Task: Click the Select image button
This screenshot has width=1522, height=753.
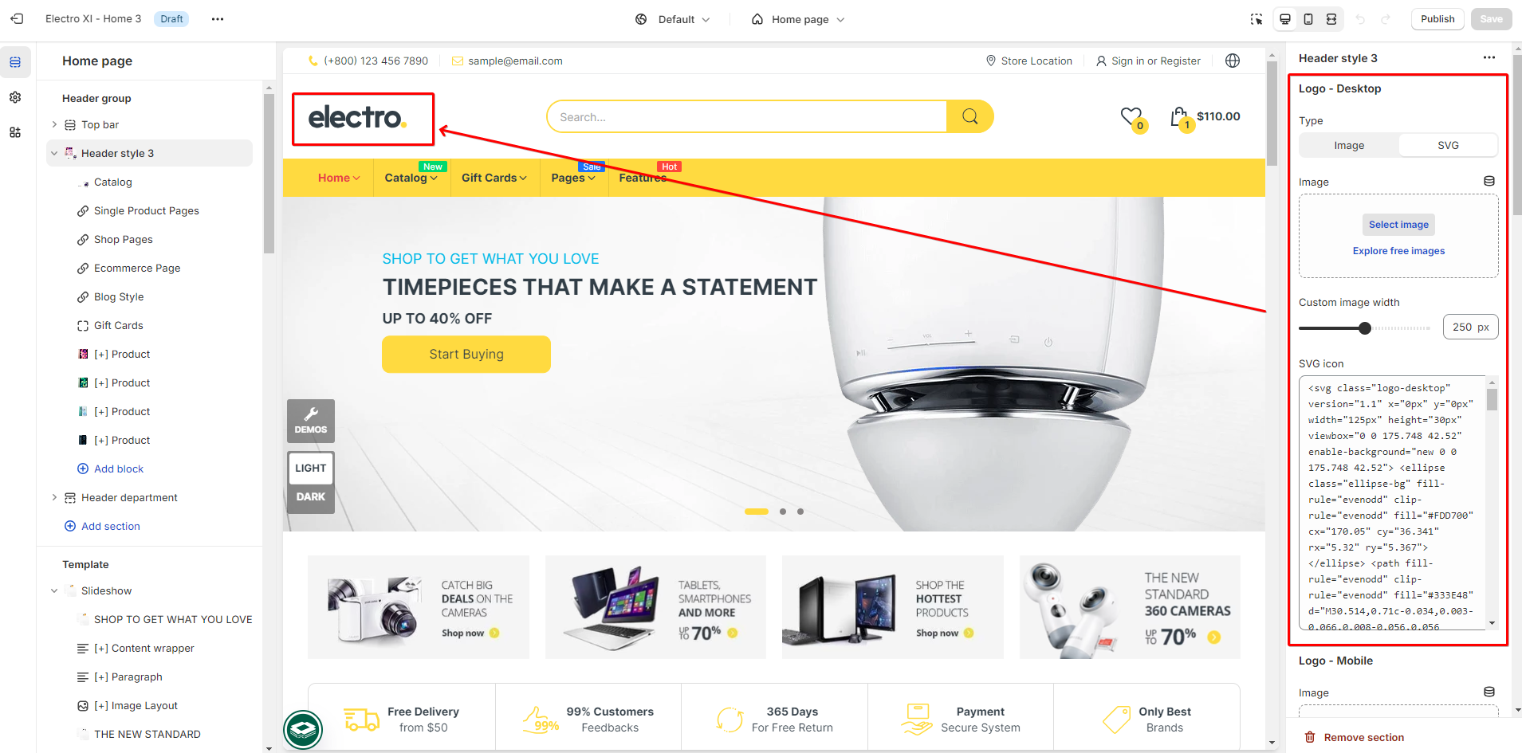Action: 1398,225
